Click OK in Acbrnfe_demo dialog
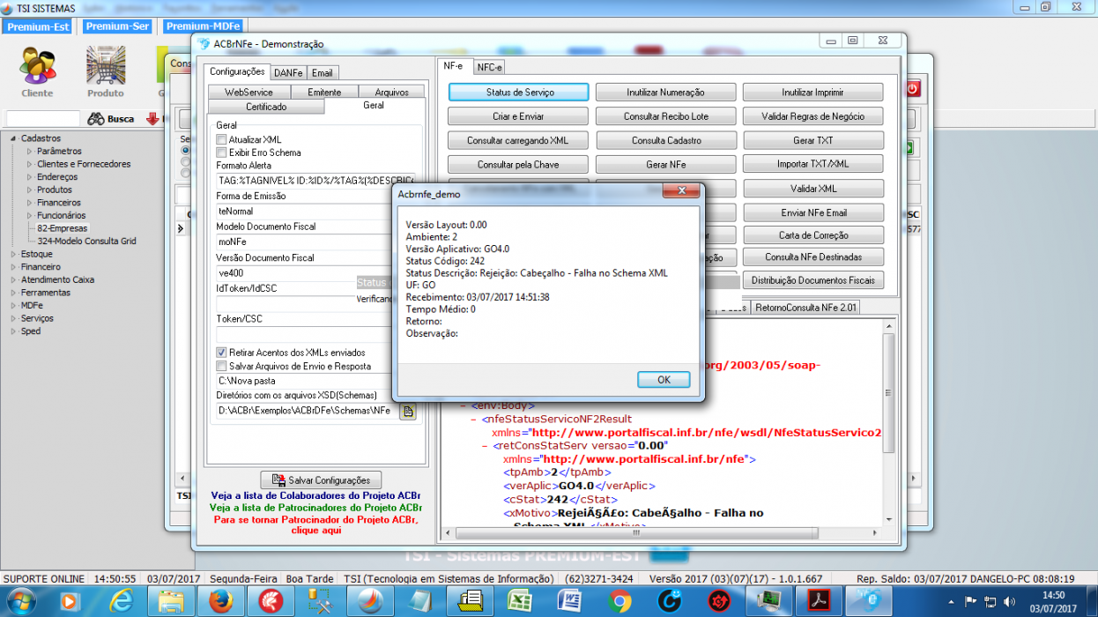The image size is (1098, 617). point(664,379)
